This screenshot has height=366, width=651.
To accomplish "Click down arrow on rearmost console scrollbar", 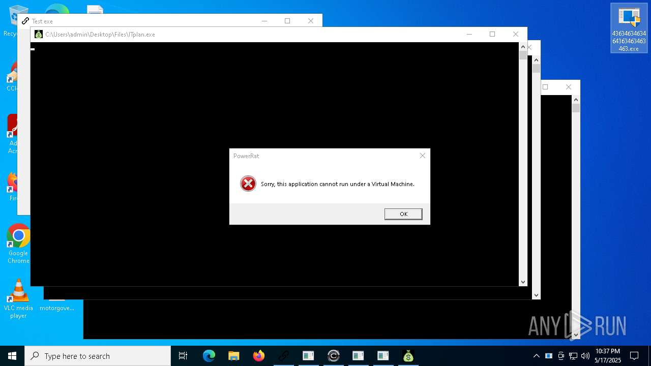I will point(576,334).
